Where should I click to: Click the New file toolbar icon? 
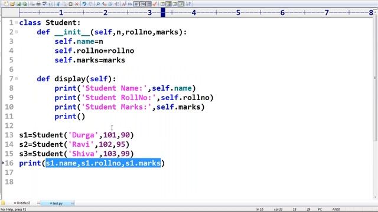click(6, 4)
